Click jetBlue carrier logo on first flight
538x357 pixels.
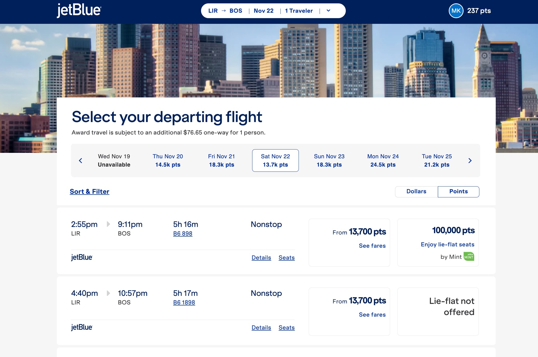coord(82,257)
